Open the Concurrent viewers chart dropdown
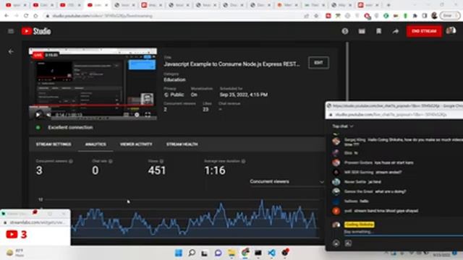The width and height of the screenshot is (463, 260). coord(286,181)
